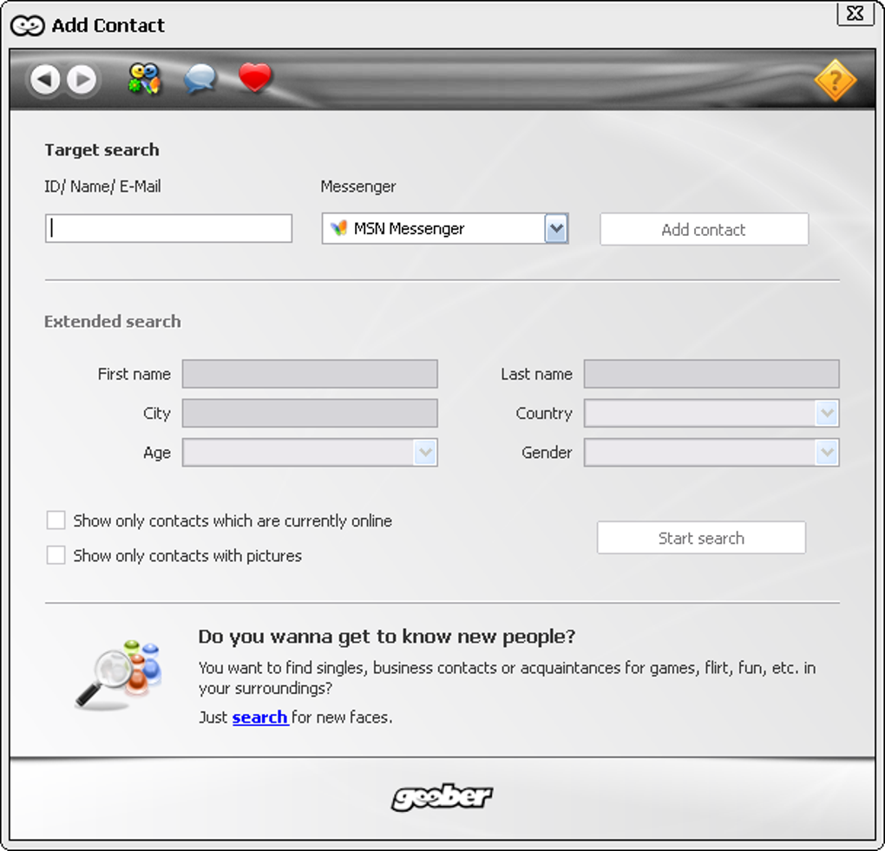
Task: Click the forward navigation arrow
Action: point(81,79)
